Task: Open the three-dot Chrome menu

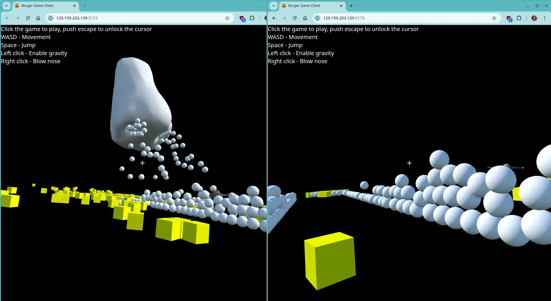Action: point(544,18)
